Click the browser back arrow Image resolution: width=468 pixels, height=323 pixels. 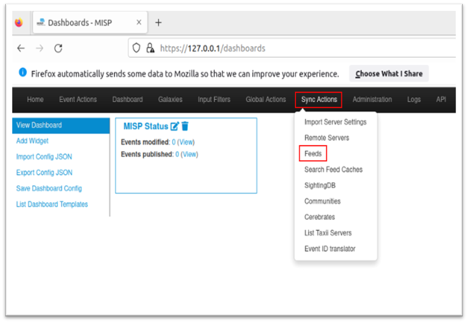pyautogui.click(x=21, y=48)
